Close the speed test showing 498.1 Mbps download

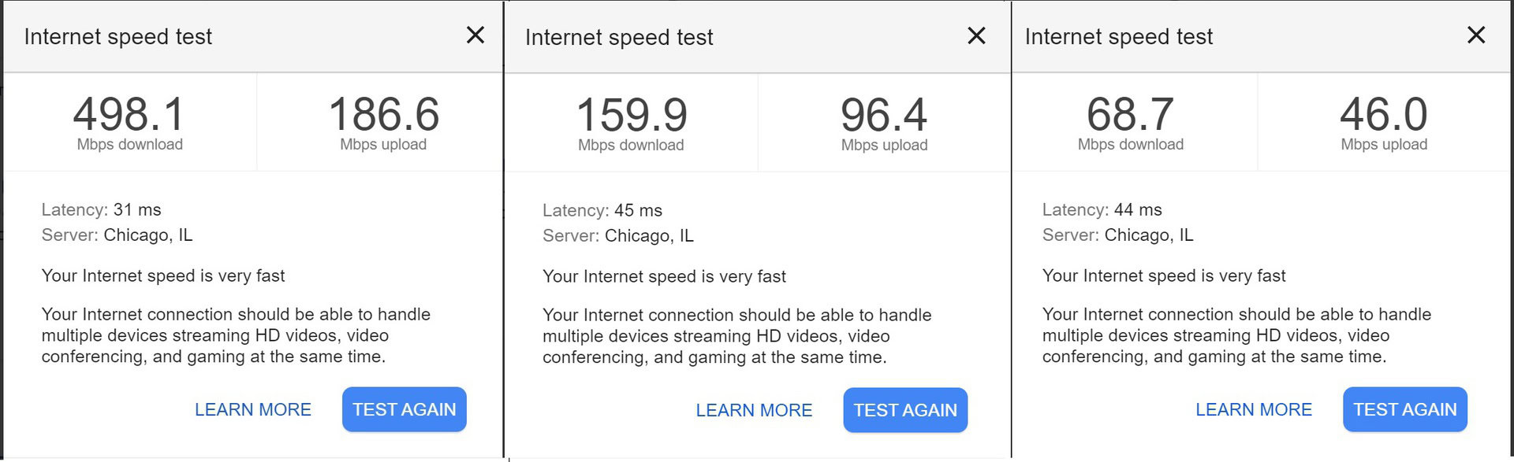pos(475,35)
